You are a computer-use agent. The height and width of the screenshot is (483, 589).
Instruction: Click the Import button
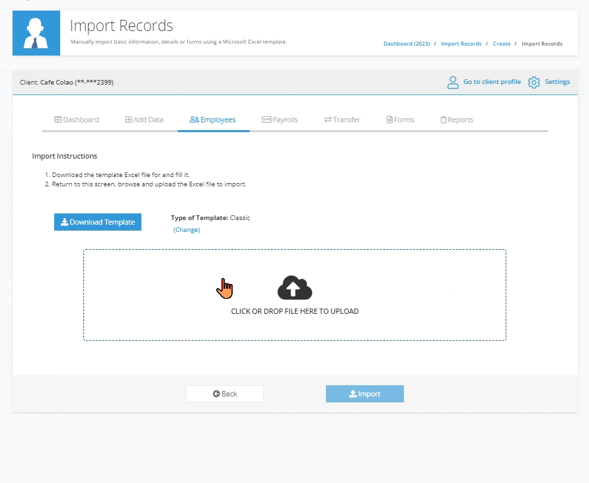click(365, 394)
